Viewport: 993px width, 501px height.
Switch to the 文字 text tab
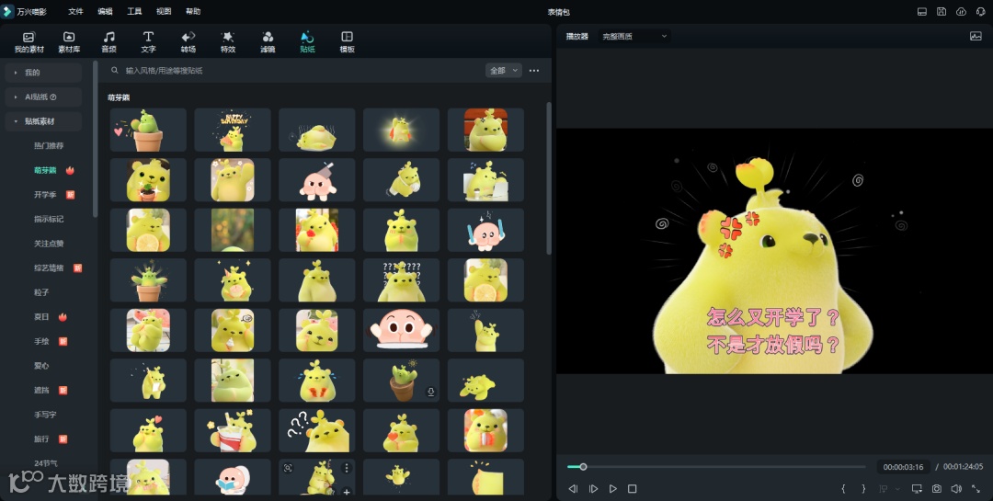click(148, 41)
